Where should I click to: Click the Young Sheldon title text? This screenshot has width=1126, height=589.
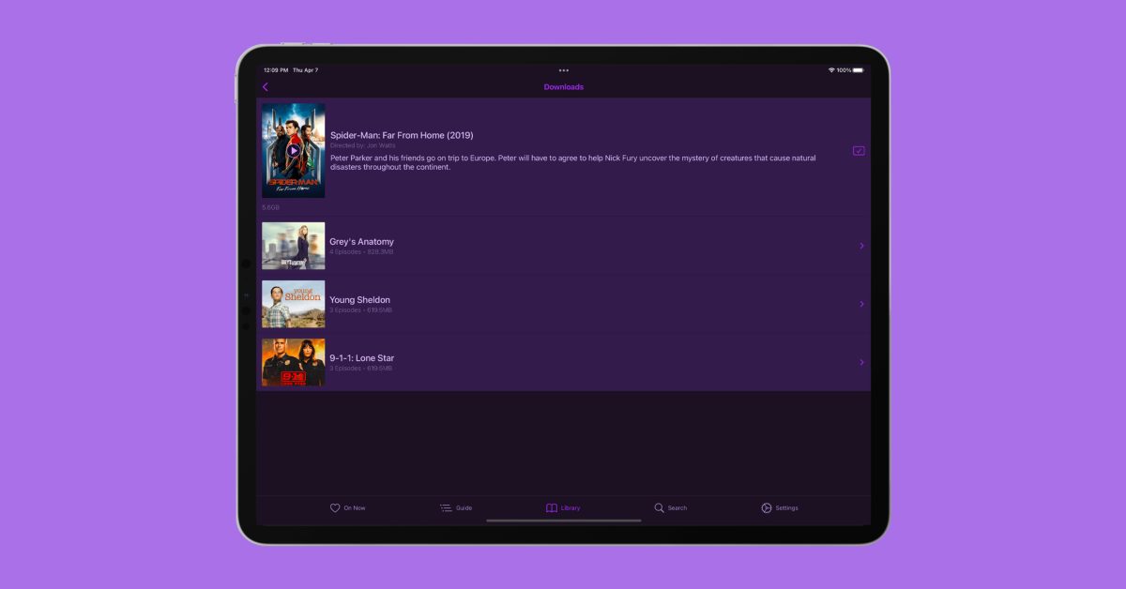(x=359, y=300)
